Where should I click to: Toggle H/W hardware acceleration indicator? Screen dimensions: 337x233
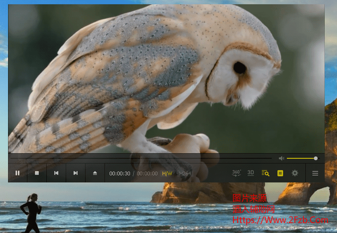coord(167,173)
